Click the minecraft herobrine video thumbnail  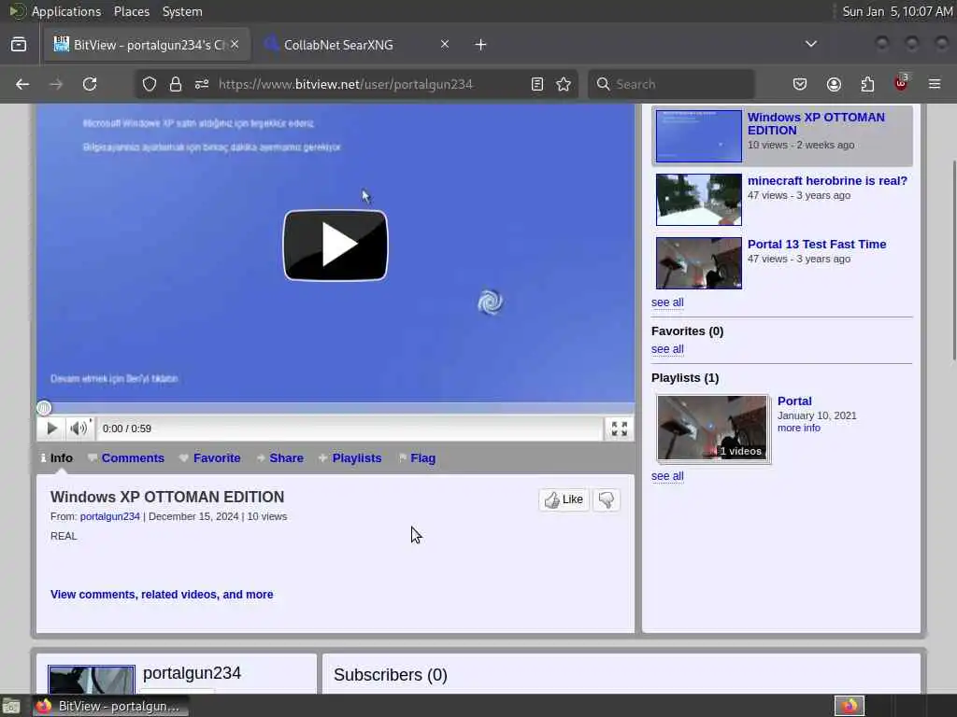pyautogui.click(x=699, y=200)
